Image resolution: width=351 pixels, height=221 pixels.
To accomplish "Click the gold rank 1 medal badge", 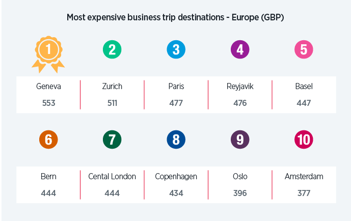I will [x=48, y=50].
